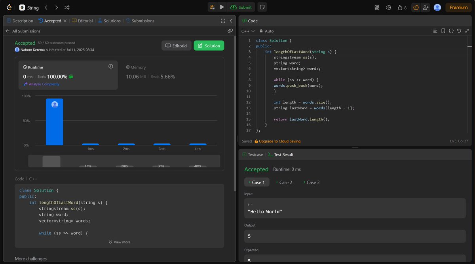Run the code with the play icon
The image size is (475, 264).
coord(222,7)
